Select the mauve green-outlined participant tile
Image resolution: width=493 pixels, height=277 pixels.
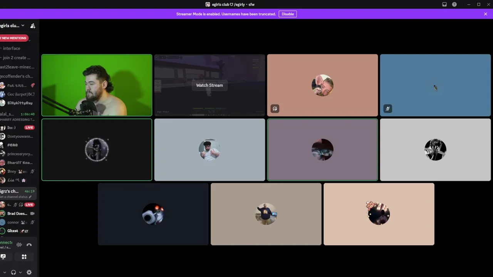click(x=322, y=150)
